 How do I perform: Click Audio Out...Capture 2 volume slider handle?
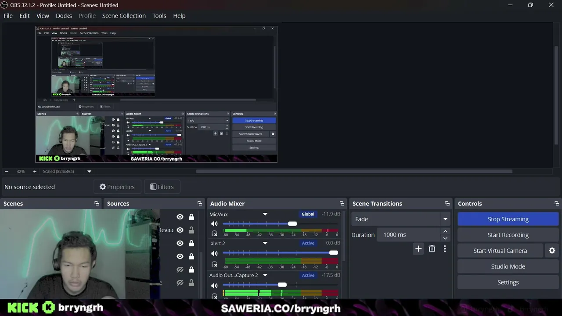(282, 285)
